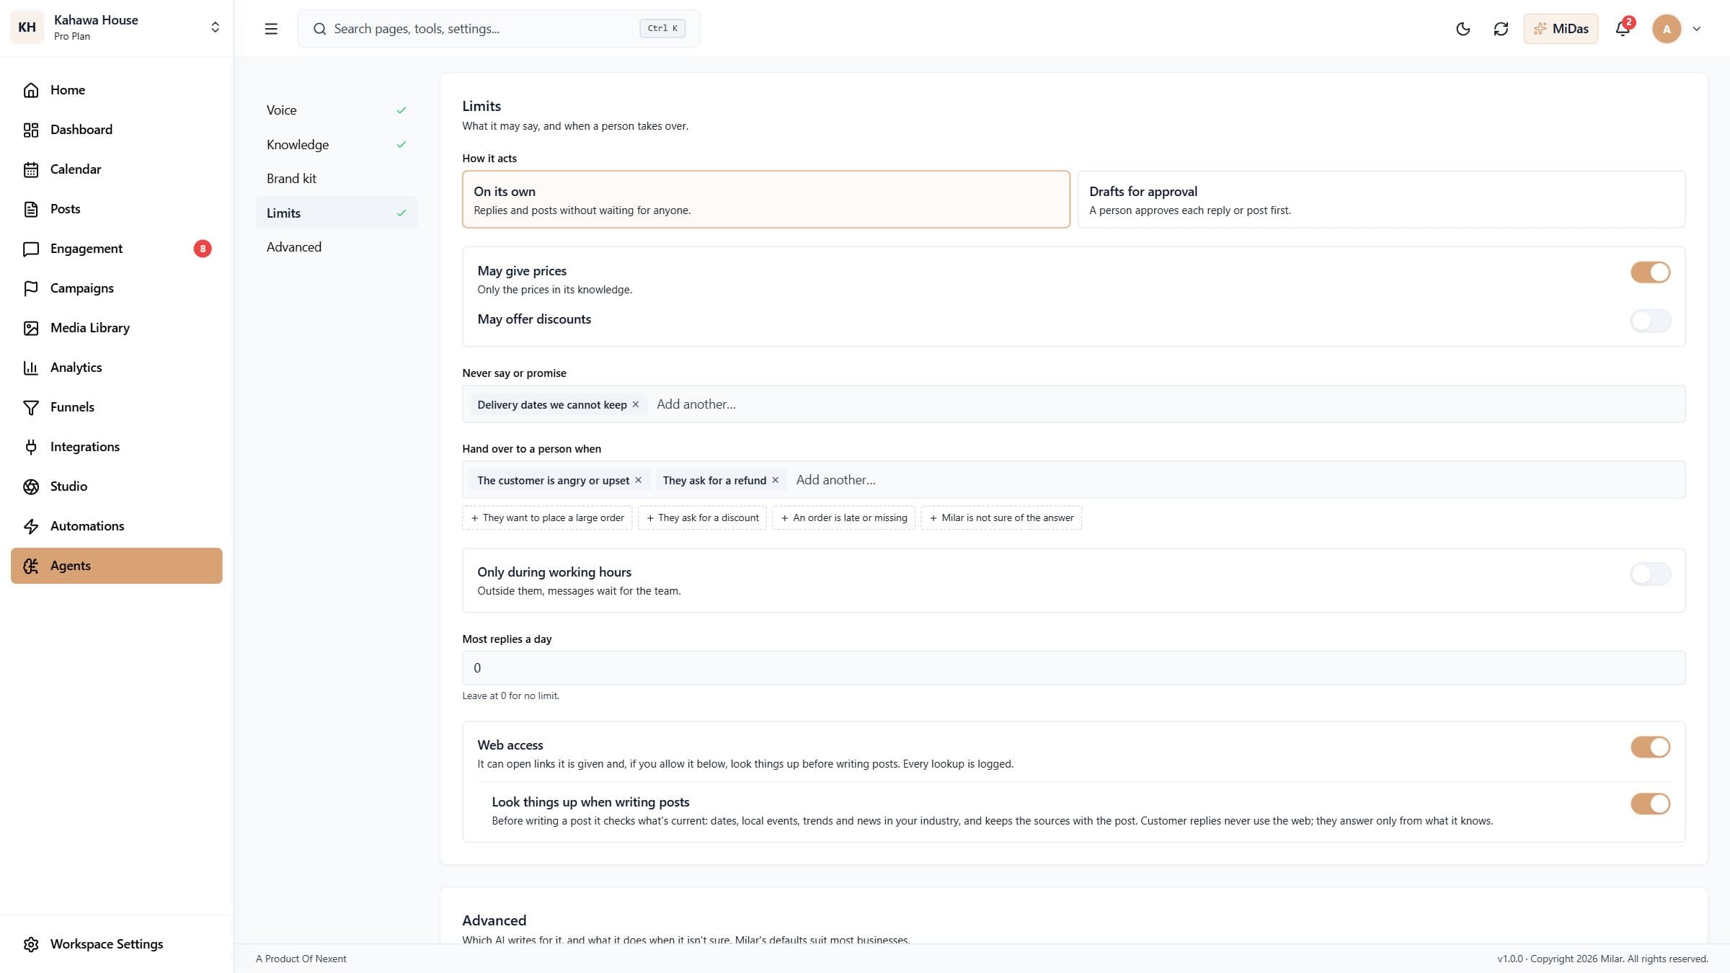Click the Workspace Settings gear icon
Viewport: 1730px width, 973px height.
click(x=30, y=944)
